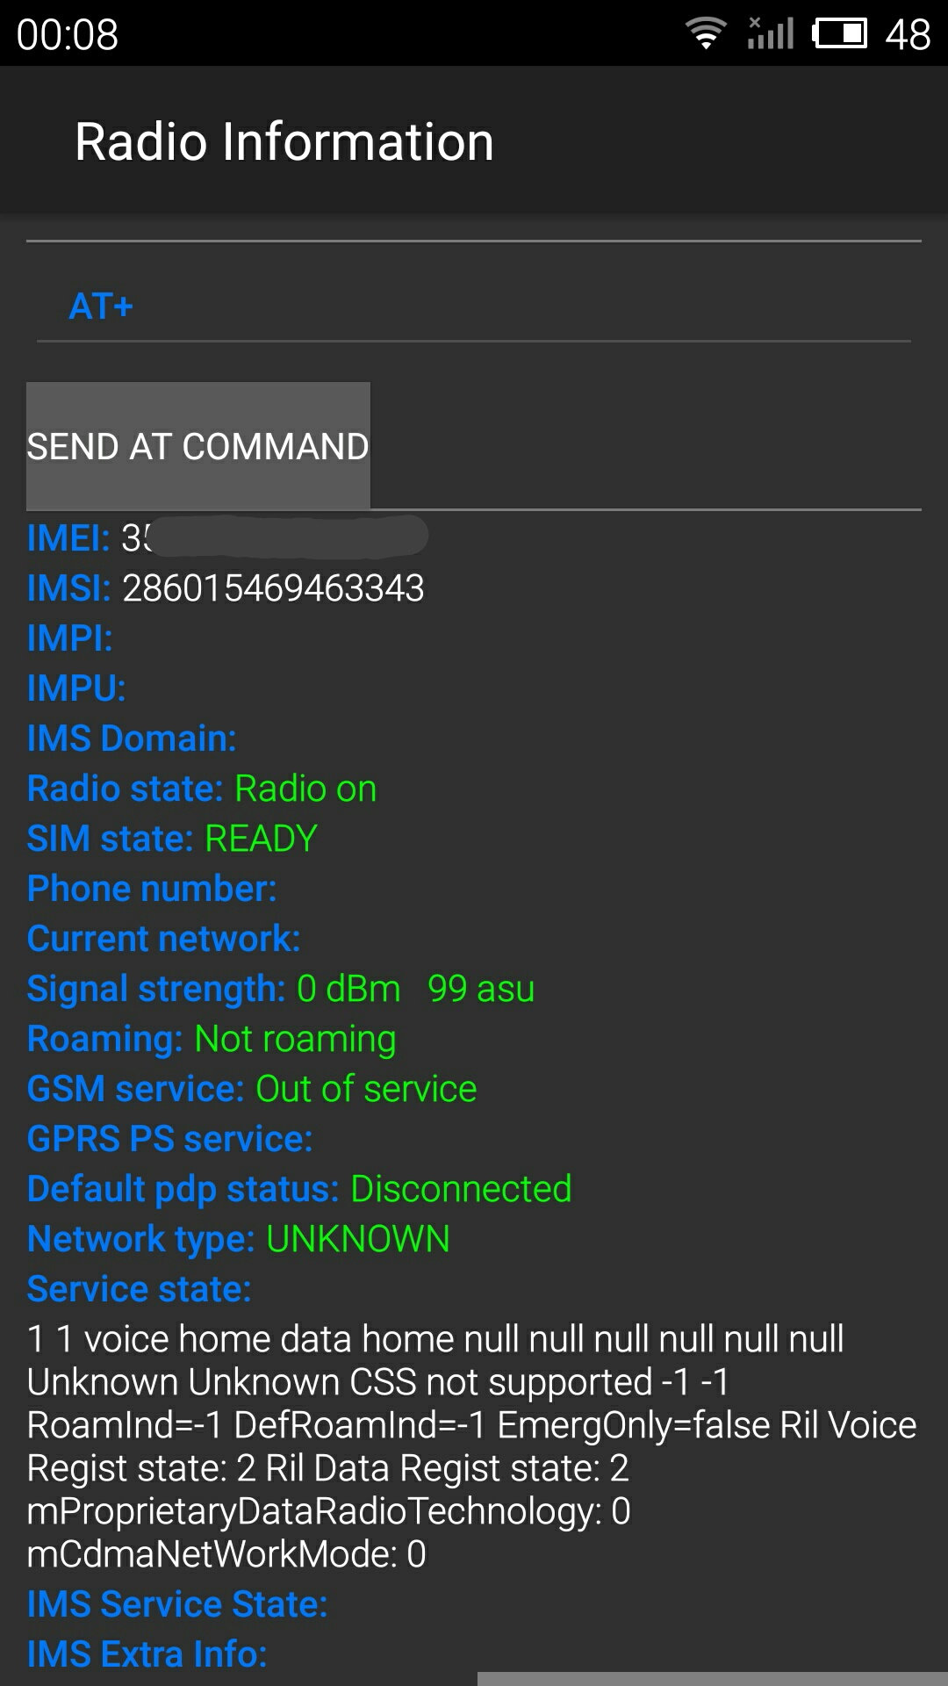Tap Network type UNKNOWN entry
This screenshot has width=948, height=1686.
(239, 1239)
